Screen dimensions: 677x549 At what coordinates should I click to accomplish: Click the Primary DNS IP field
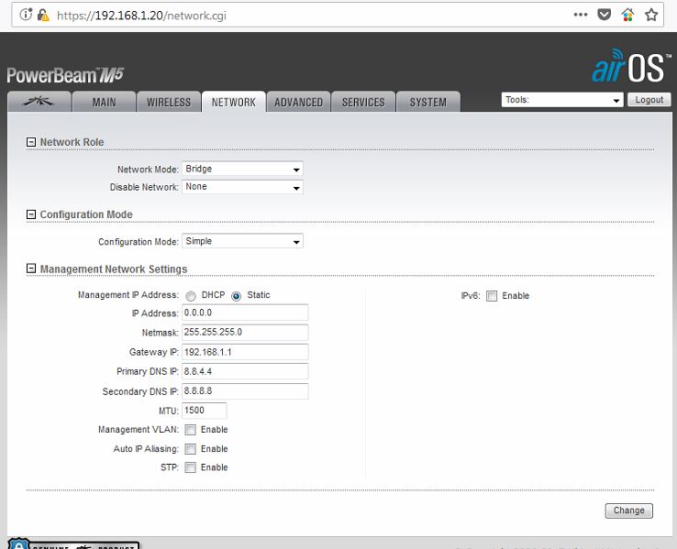pyautogui.click(x=245, y=371)
